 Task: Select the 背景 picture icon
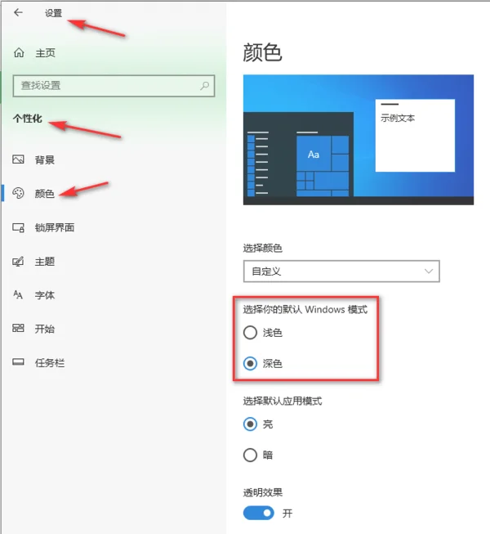pos(18,159)
